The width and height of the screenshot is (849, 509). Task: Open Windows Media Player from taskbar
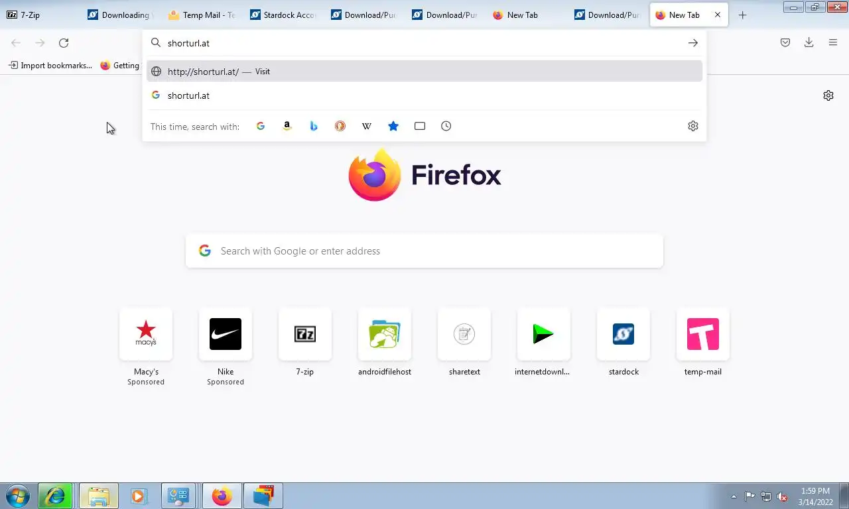coord(139,496)
